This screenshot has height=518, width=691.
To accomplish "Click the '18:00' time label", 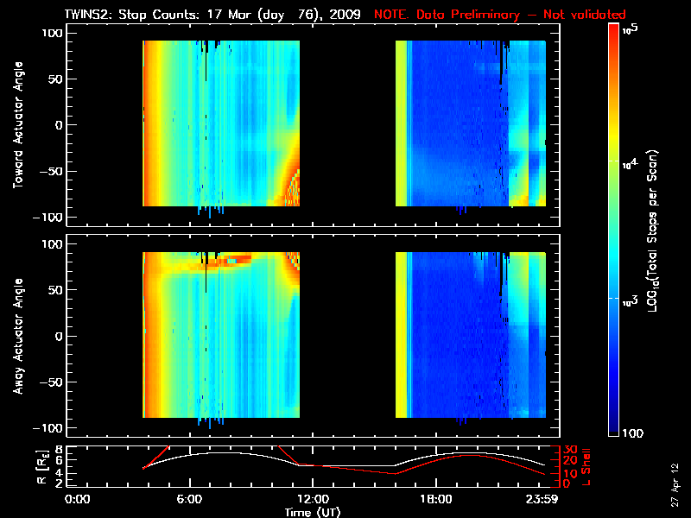I will tap(436, 499).
